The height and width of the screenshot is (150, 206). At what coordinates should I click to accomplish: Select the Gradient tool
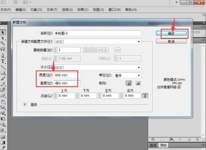pos(3,143)
